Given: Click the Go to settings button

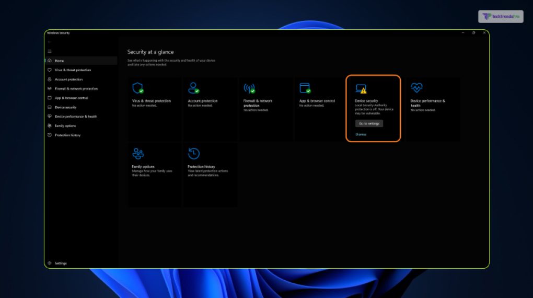Looking at the screenshot, I should (369, 123).
